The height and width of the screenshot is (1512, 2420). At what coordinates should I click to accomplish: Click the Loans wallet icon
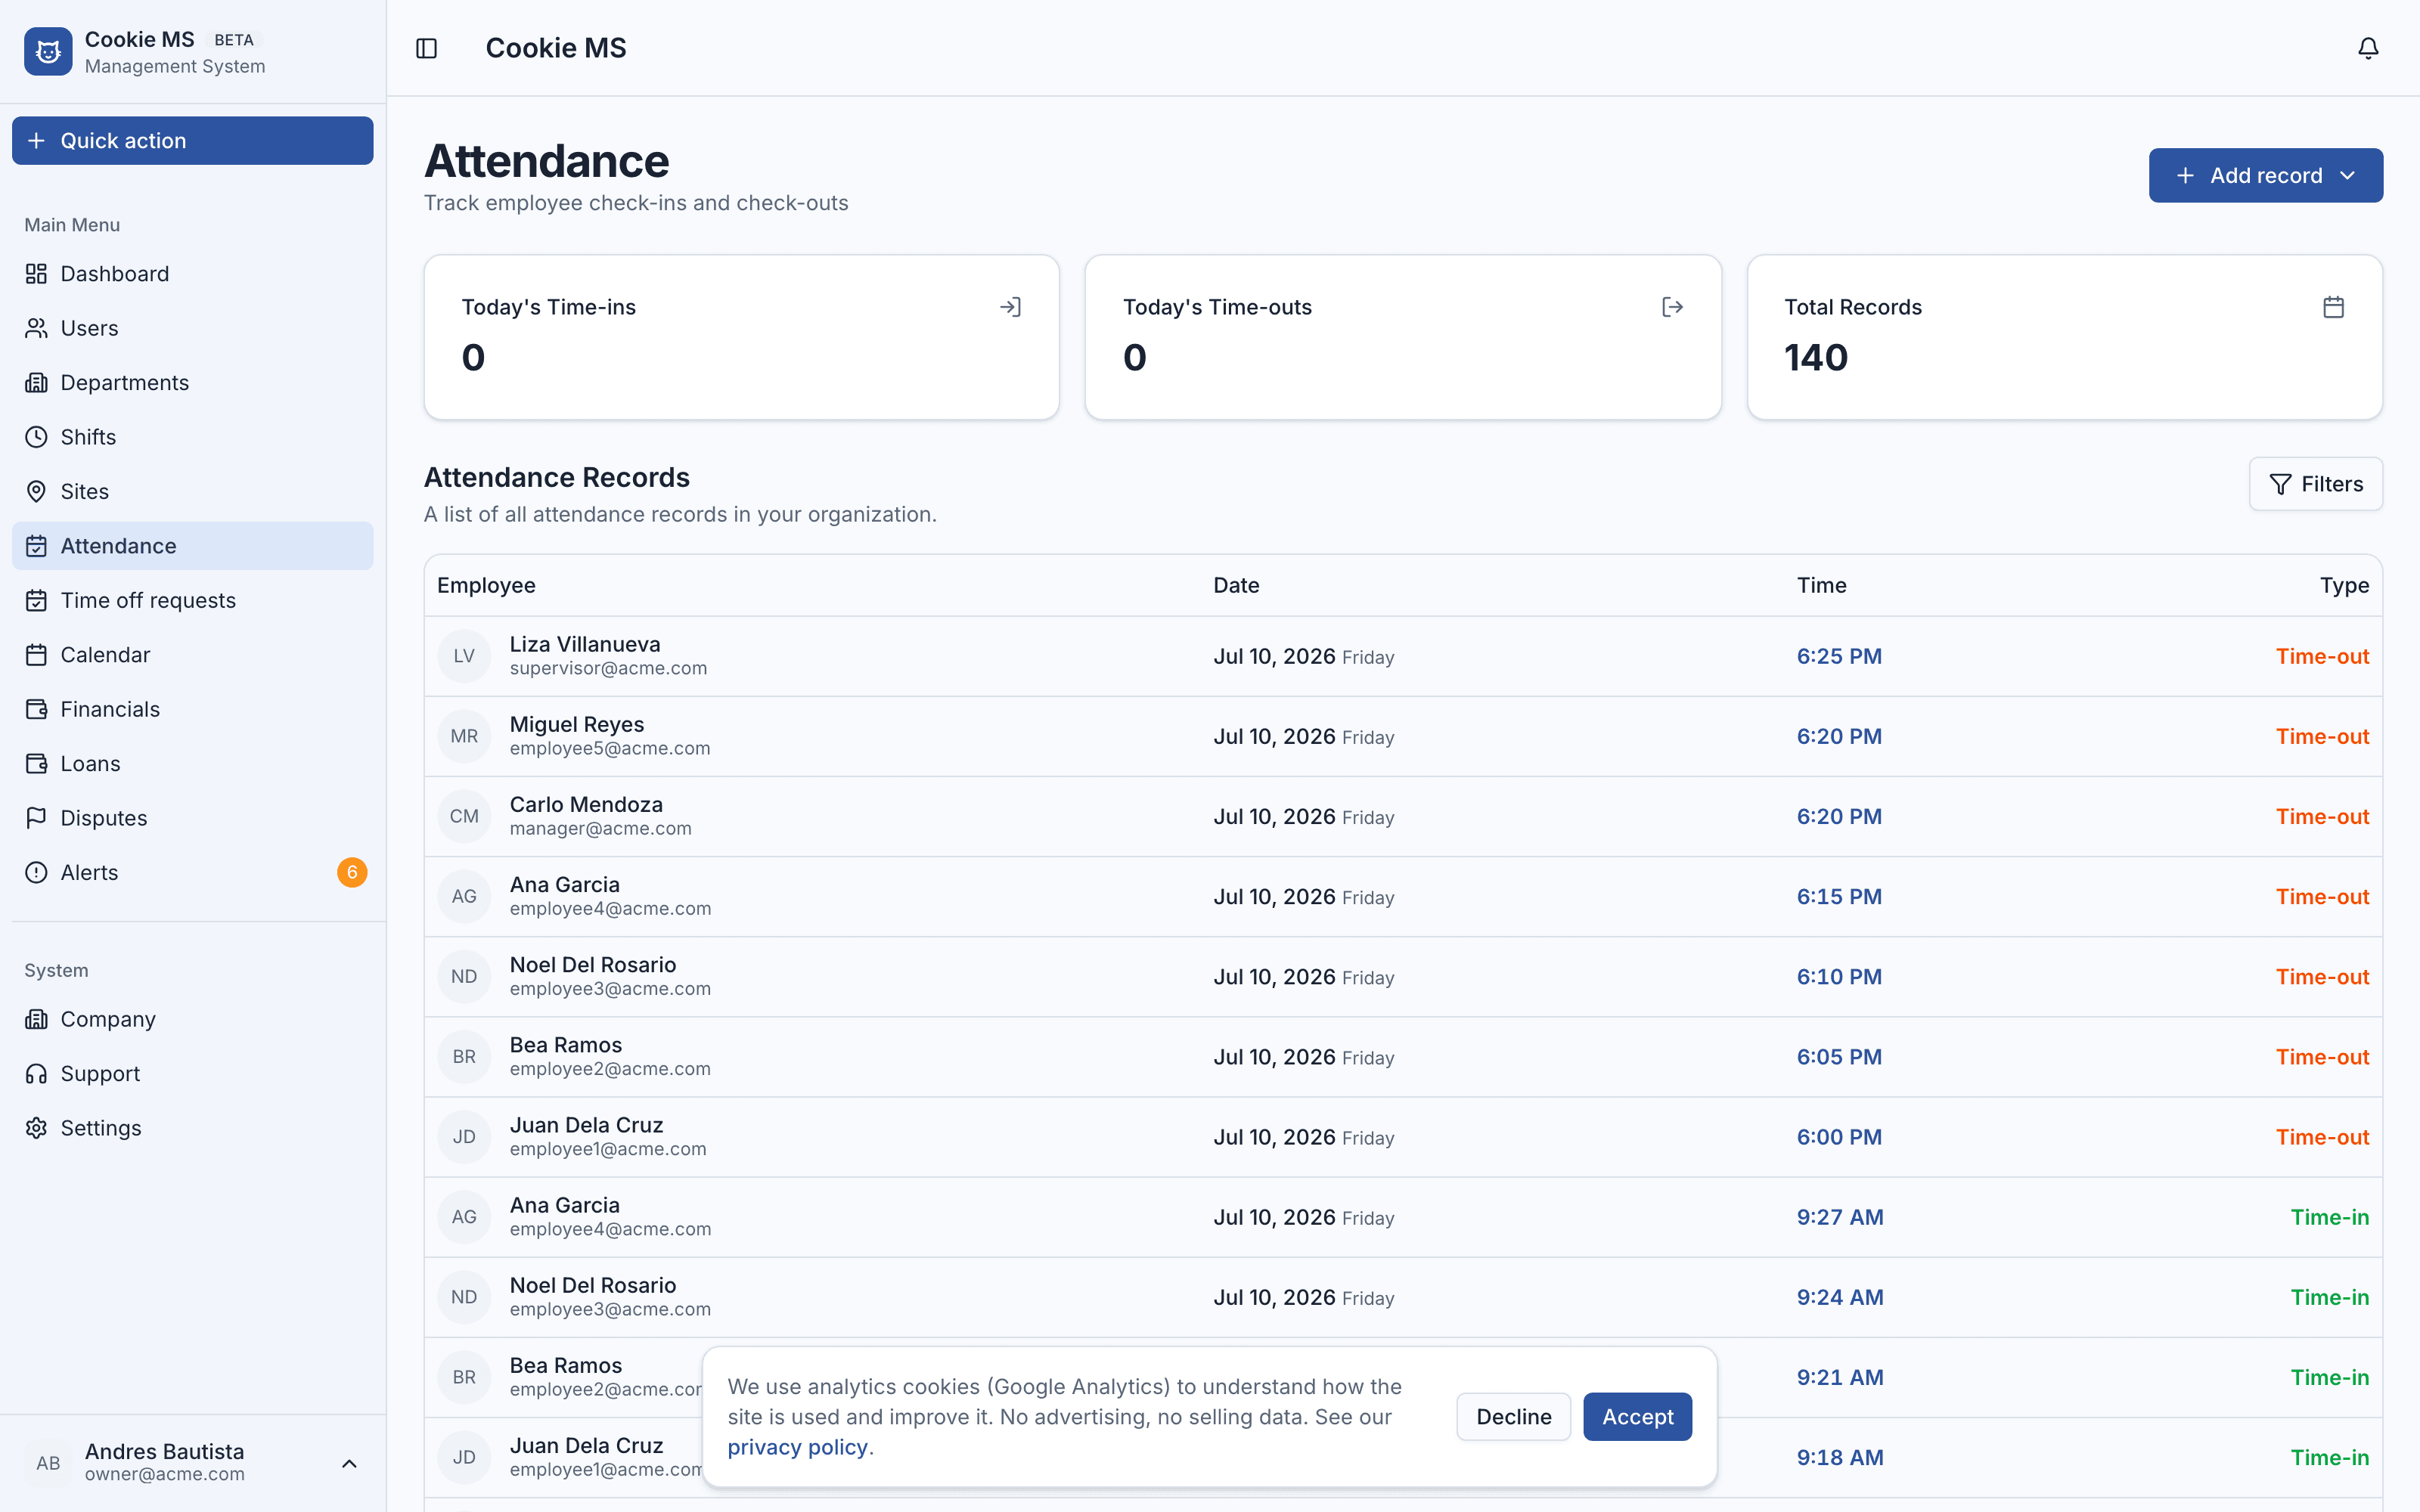[36, 764]
